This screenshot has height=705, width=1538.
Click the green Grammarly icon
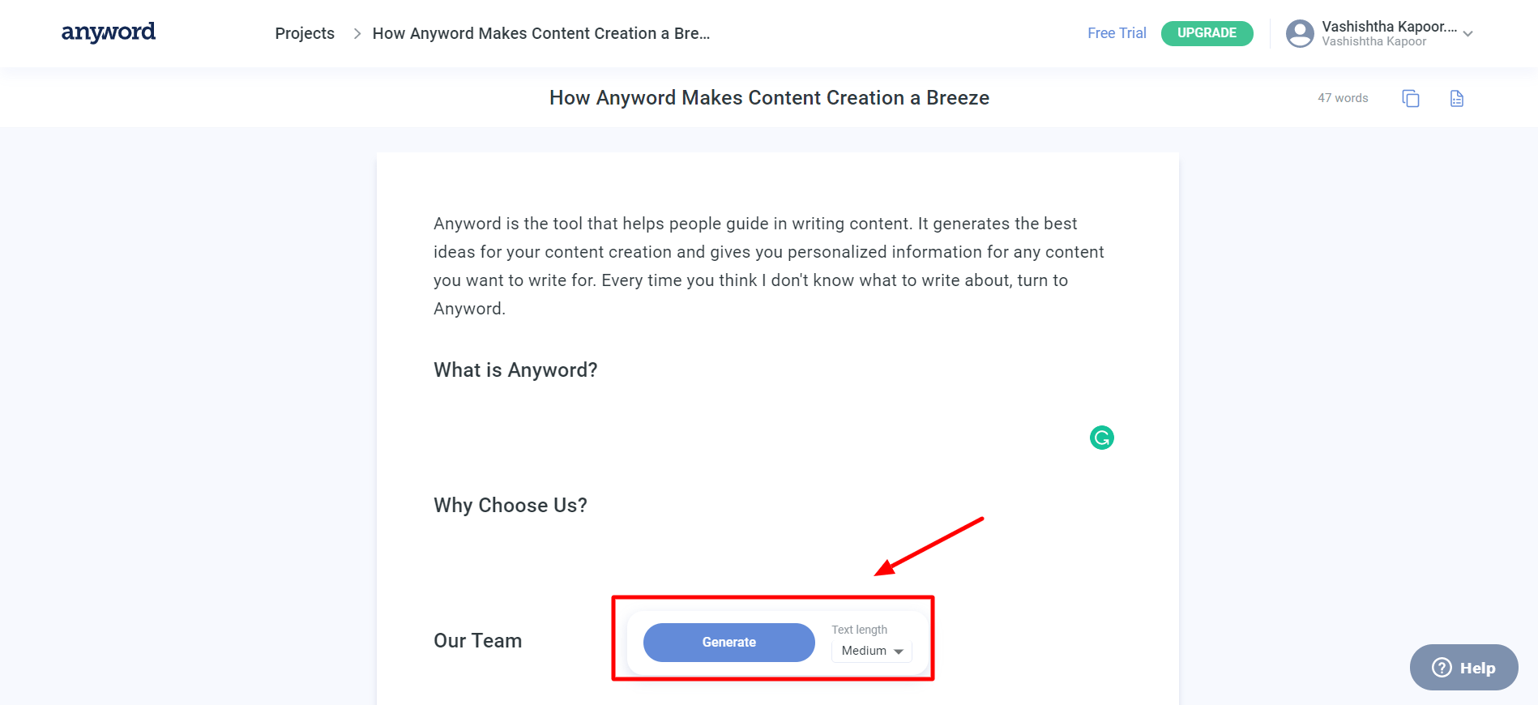1102,438
